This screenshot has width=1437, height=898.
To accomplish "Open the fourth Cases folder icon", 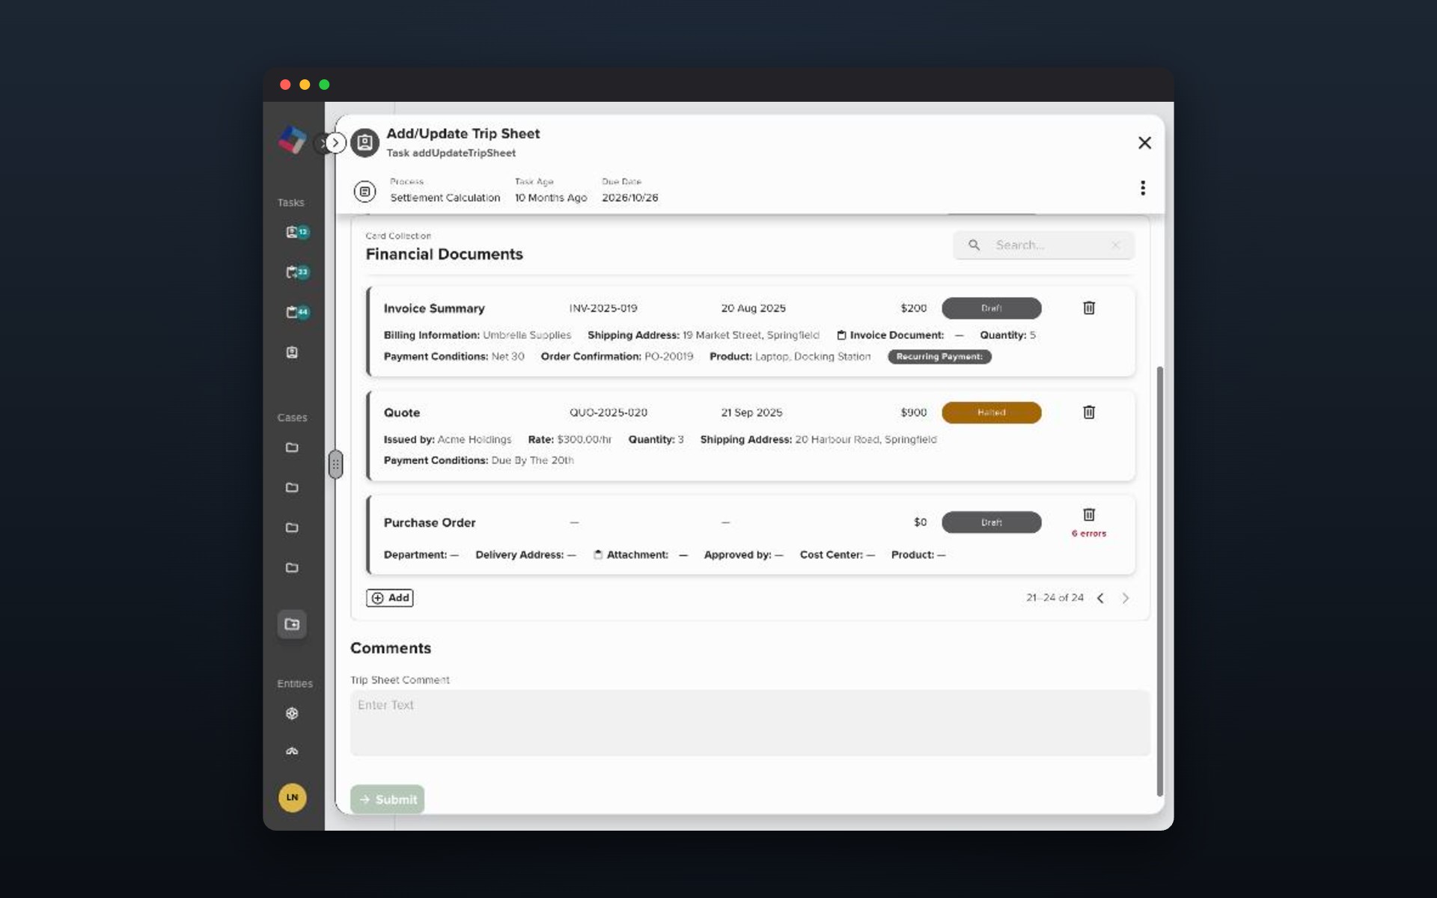I will pyautogui.click(x=292, y=567).
